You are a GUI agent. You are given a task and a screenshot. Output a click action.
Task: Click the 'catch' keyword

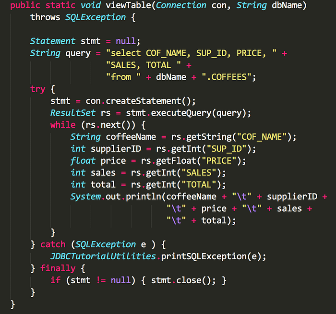53,244
